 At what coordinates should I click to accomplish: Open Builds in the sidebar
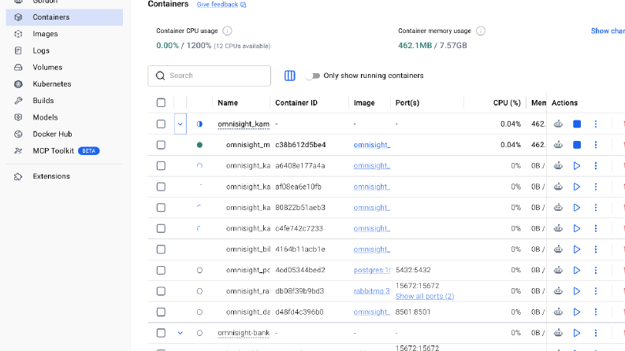[x=64, y=101]
